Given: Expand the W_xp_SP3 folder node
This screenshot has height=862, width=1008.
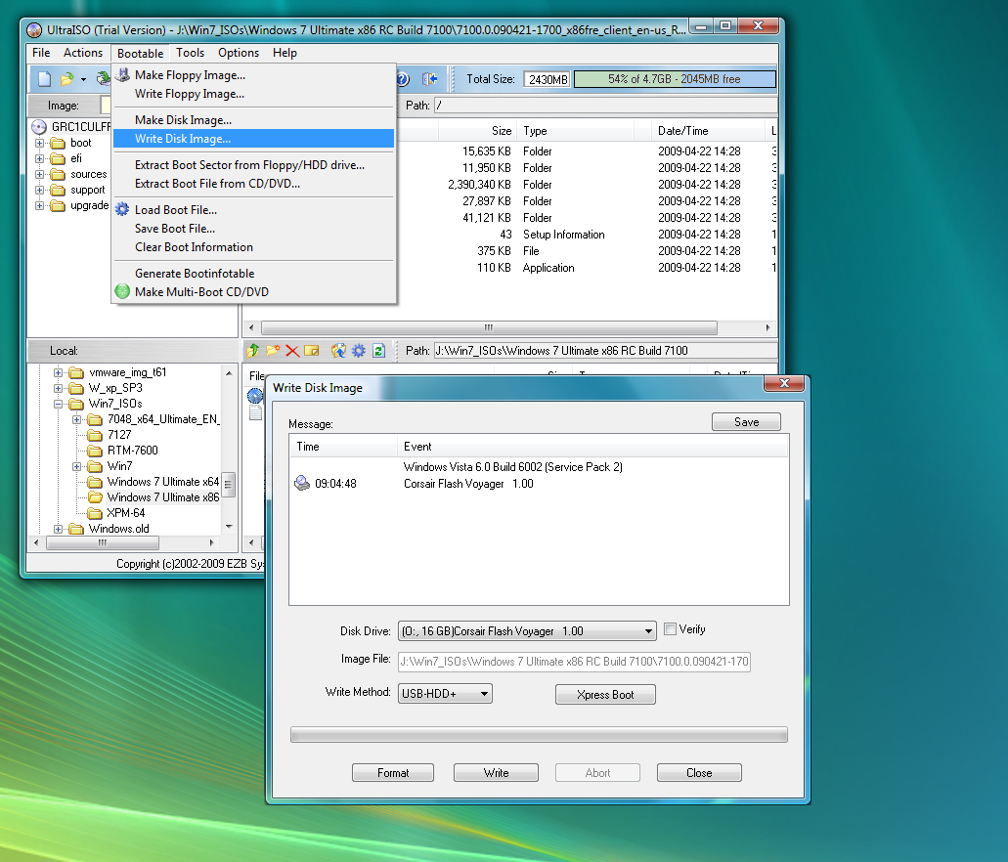Looking at the screenshot, I should 58,388.
